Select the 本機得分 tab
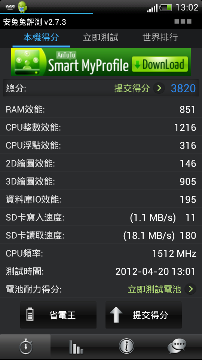The width and height of the screenshot is (202, 360). pyautogui.click(x=41, y=37)
